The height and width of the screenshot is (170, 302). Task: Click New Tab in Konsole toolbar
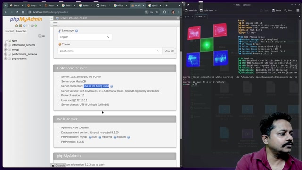[x=191, y=10]
